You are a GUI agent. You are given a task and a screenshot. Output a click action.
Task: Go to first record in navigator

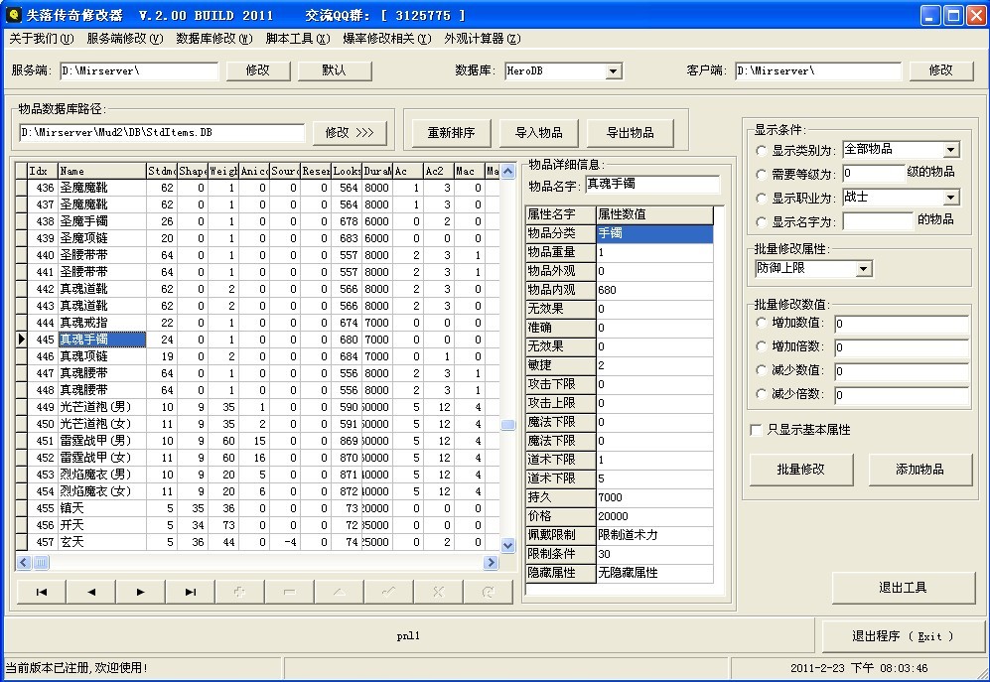pyautogui.click(x=42, y=592)
